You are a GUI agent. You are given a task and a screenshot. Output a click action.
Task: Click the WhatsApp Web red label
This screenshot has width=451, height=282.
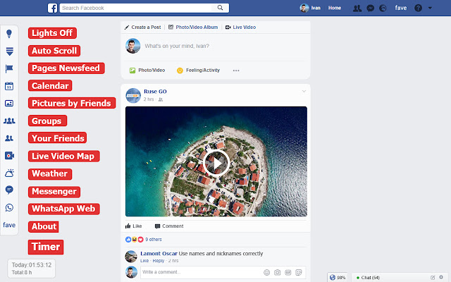[x=64, y=209]
